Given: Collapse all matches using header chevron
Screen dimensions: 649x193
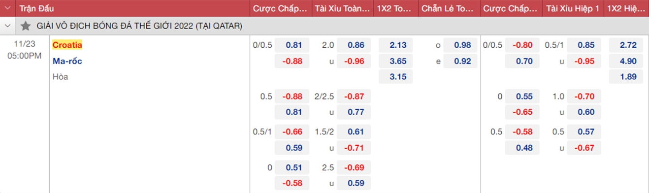Looking at the screenshot, I should 7,8.
